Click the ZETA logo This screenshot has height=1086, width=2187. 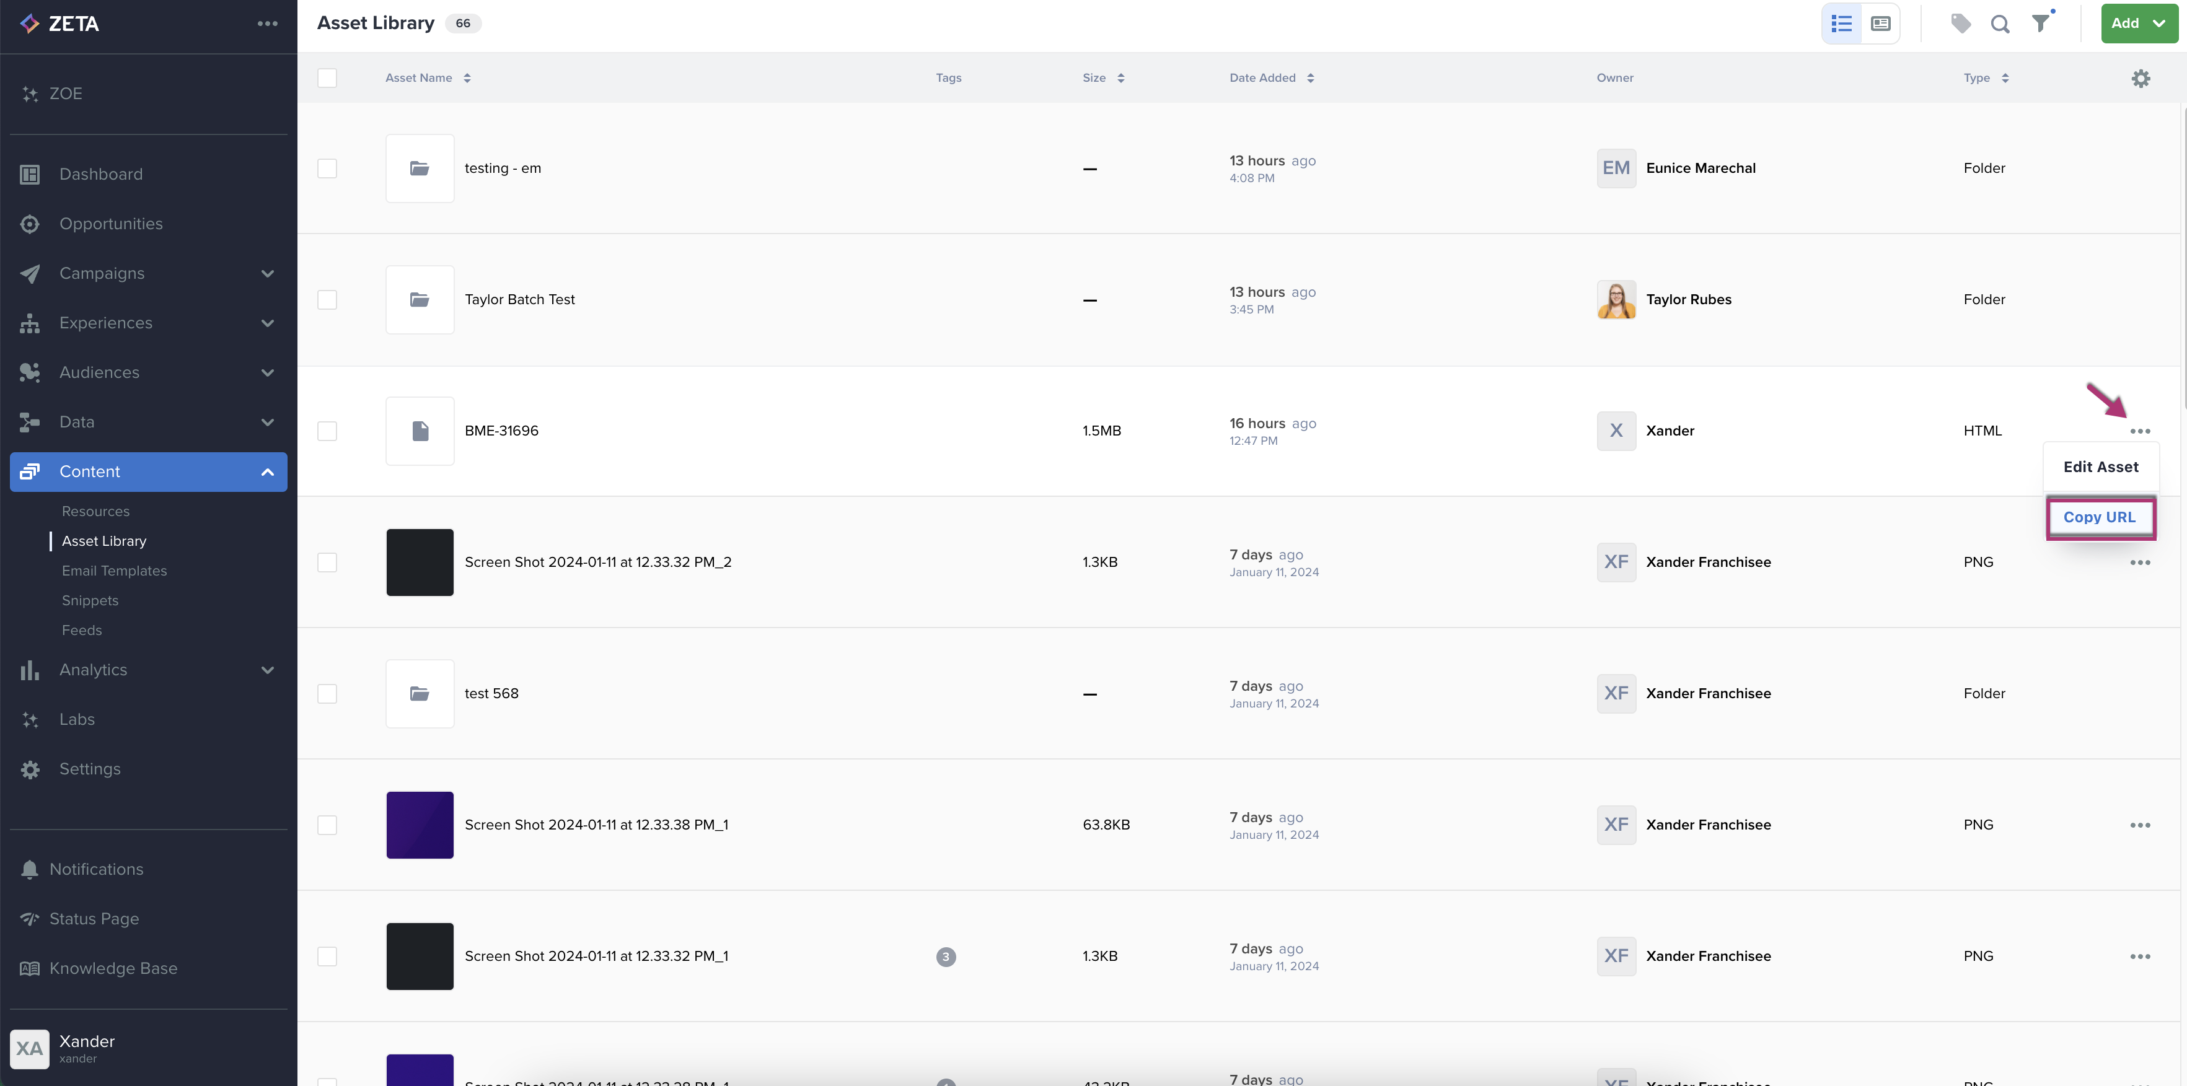[x=59, y=24]
